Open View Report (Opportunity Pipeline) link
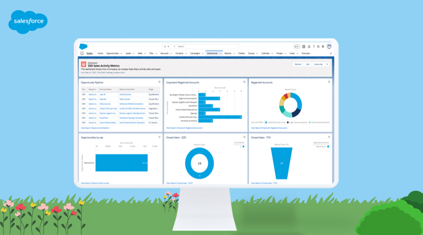 tap(95, 128)
